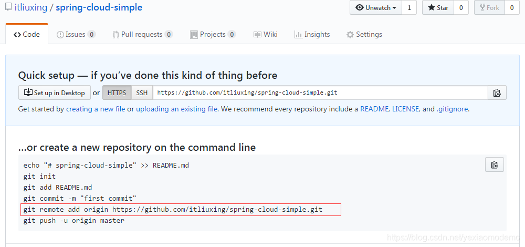
Task: Select HTTPS clone protocol
Action: (117, 93)
